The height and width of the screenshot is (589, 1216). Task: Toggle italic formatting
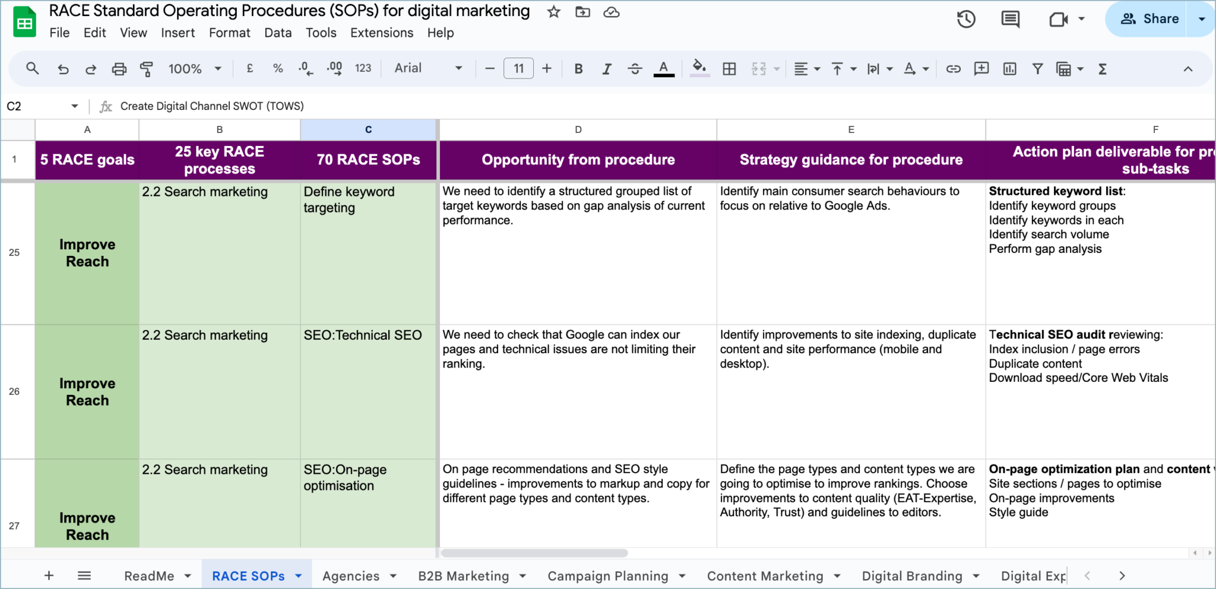coord(607,68)
